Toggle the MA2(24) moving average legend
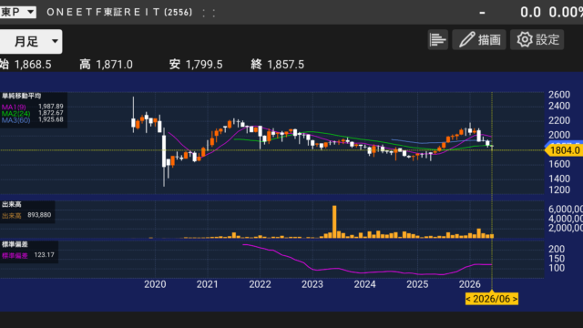Screen dimensions: 583x328 click(x=16, y=113)
